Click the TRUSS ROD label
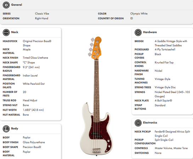This screenshot has width=193, height=159. pos(10,100)
